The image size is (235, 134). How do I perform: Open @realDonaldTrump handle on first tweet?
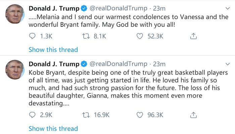[119, 8]
